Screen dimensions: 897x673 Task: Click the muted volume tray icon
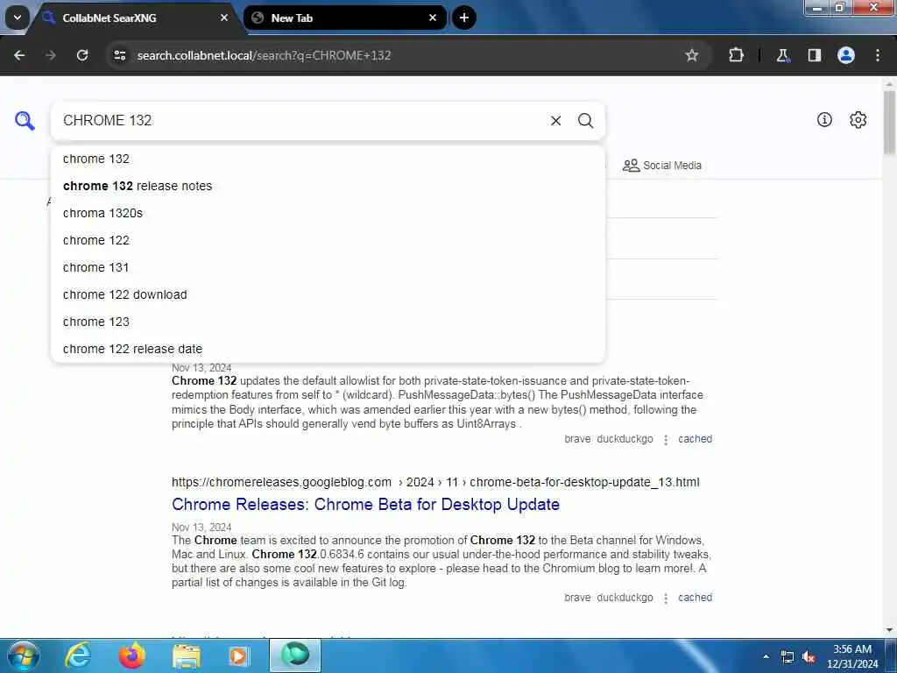809,657
